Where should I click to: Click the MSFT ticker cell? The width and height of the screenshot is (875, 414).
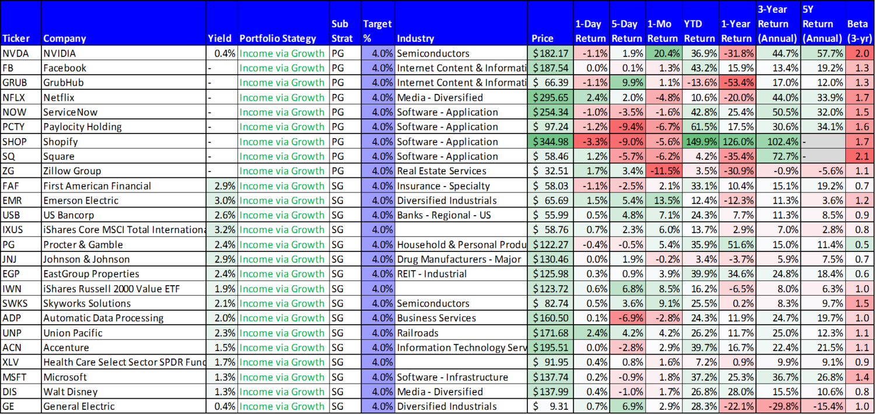pos(21,377)
